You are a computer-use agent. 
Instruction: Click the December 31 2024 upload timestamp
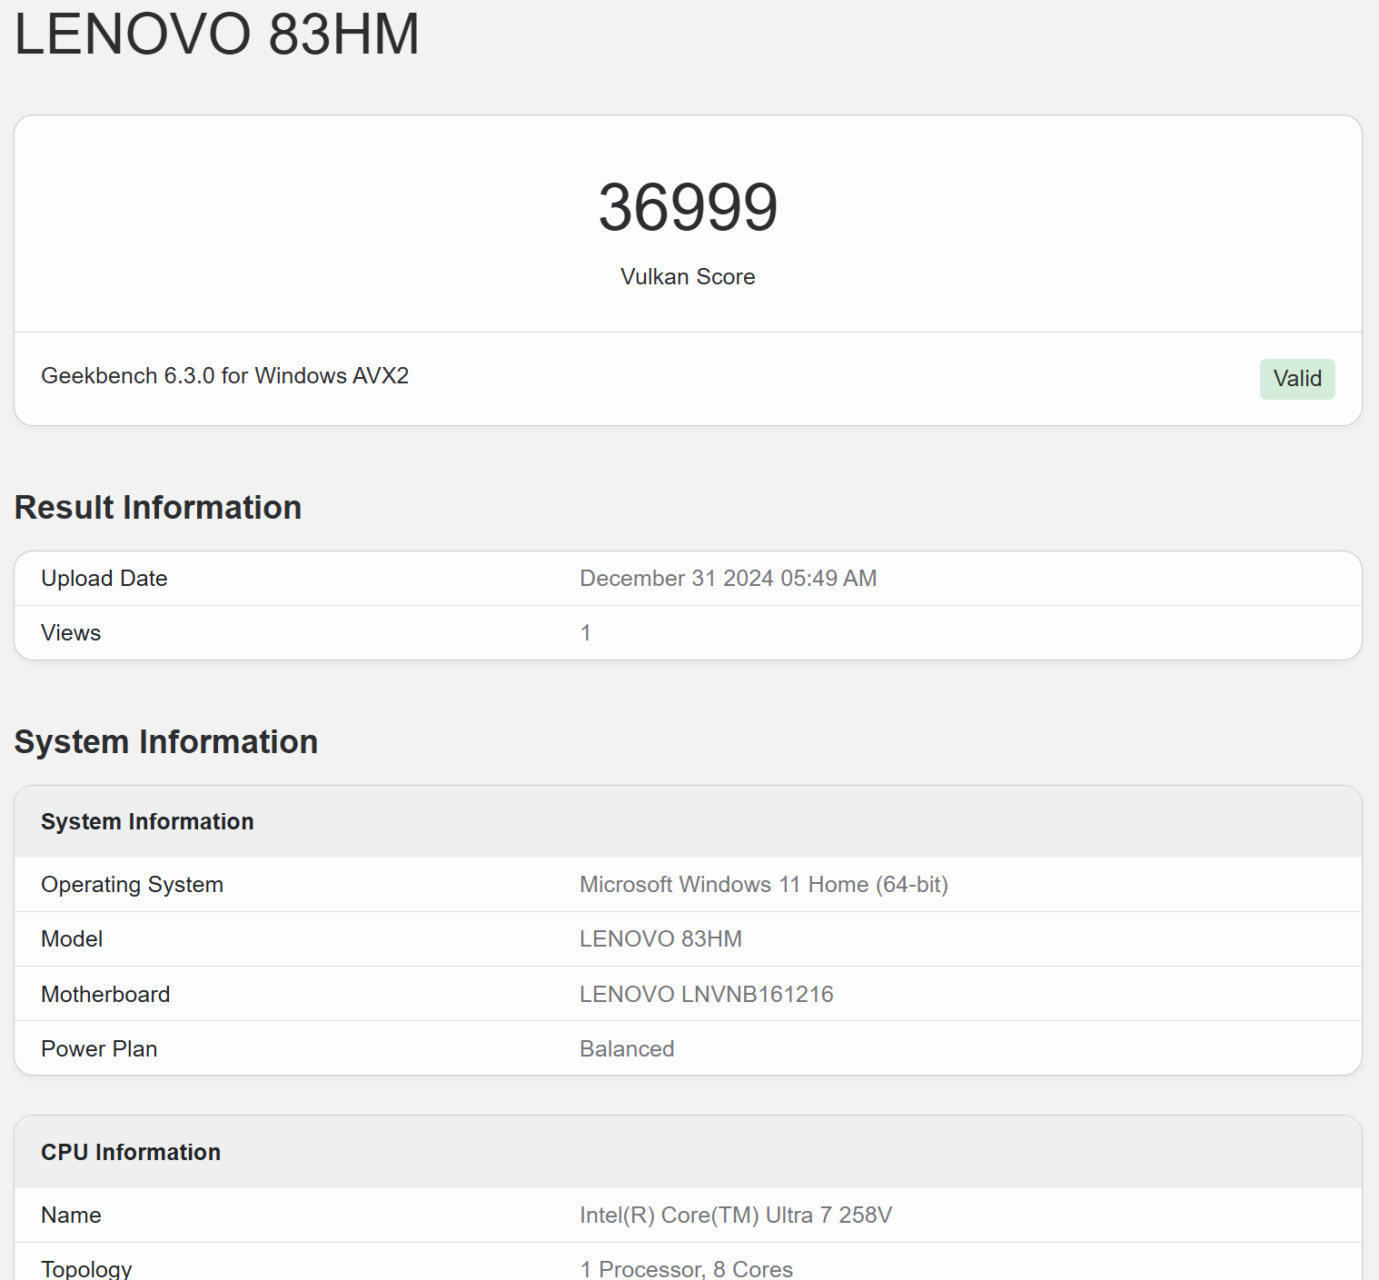728,578
